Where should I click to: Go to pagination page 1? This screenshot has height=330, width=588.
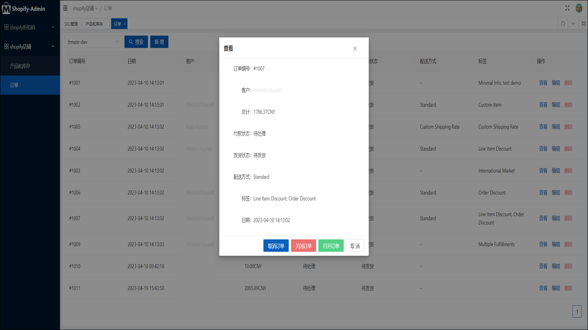(577, 312)
